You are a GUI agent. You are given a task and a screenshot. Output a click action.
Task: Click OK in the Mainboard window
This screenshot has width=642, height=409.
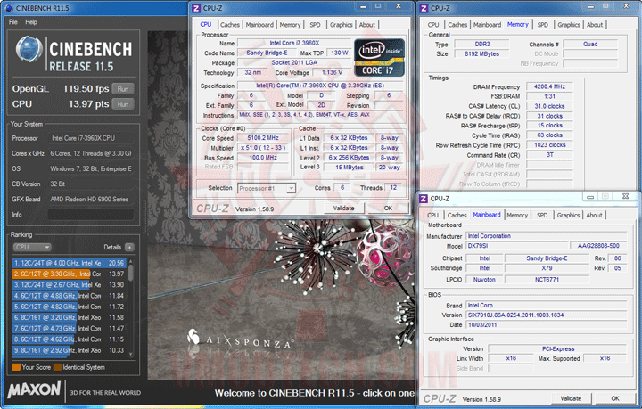[615, 398]
